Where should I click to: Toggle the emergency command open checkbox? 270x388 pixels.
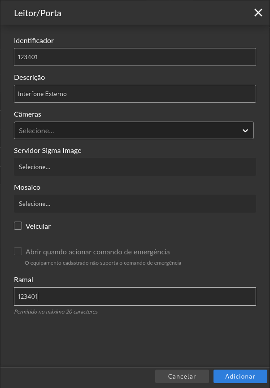tap(18, 251)
